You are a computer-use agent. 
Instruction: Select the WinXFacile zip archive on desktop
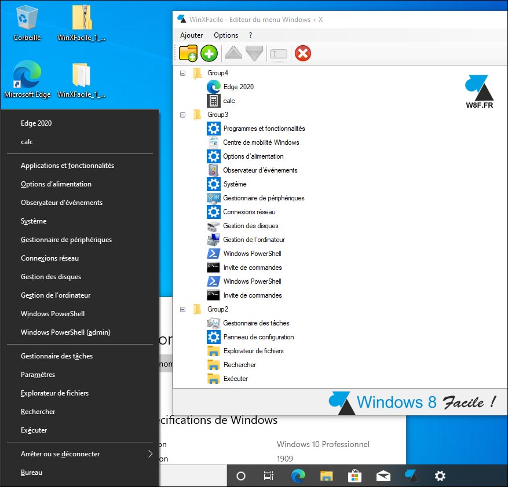click(x=81, y=23)
